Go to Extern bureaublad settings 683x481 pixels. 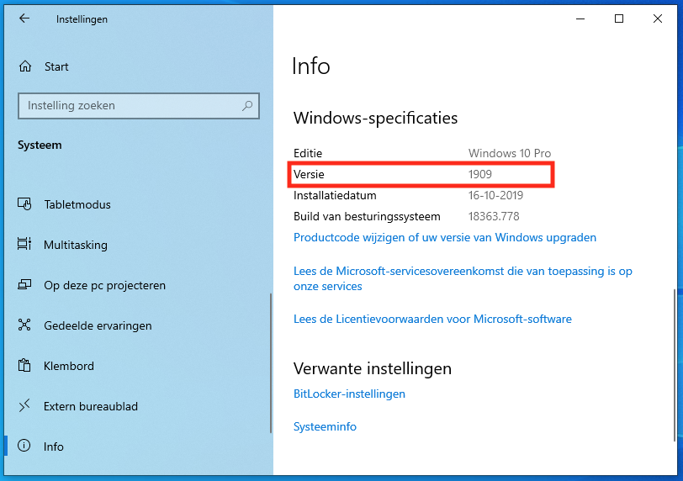(91, 406)
